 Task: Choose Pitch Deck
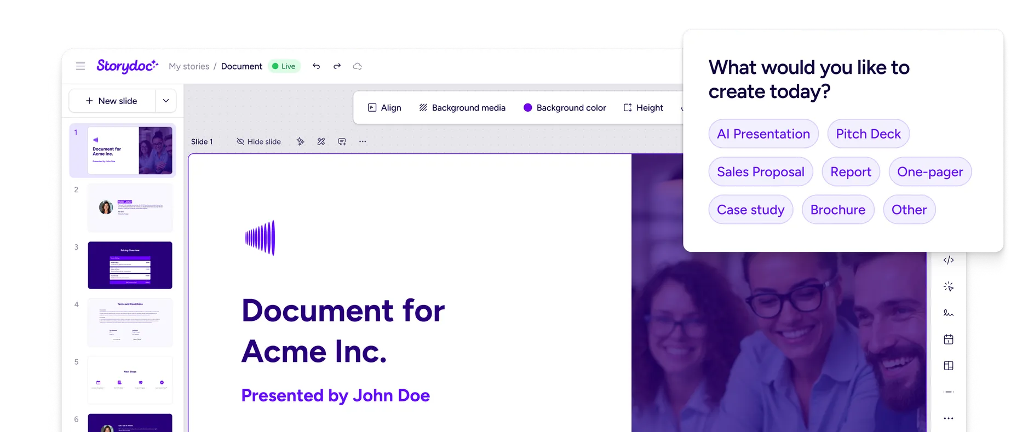tap(868, 134)
